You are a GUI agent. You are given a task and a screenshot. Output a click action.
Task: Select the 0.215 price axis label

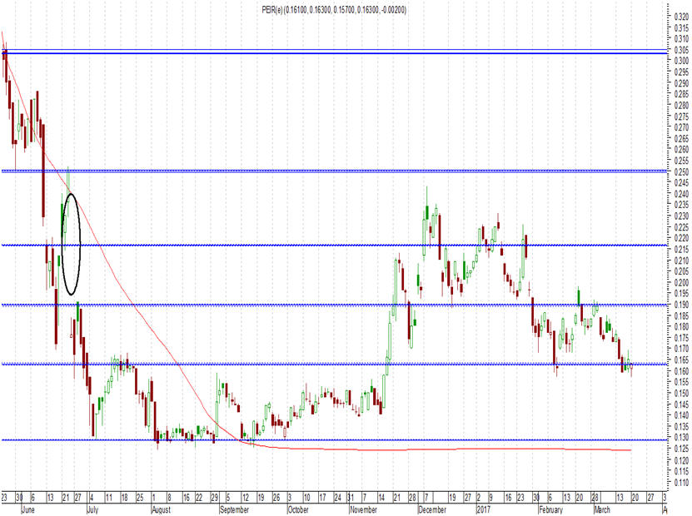pyautogui.click(x=681, y=249)
